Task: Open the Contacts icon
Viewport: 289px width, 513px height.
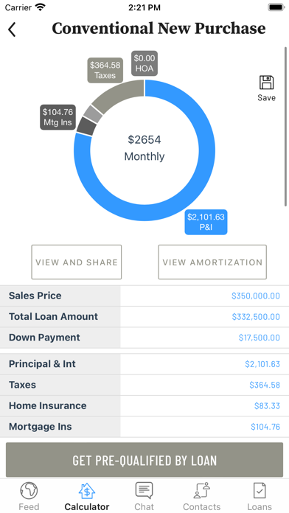Action: 201,490
